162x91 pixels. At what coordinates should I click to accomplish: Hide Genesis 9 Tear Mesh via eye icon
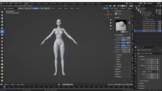(158, 29)
